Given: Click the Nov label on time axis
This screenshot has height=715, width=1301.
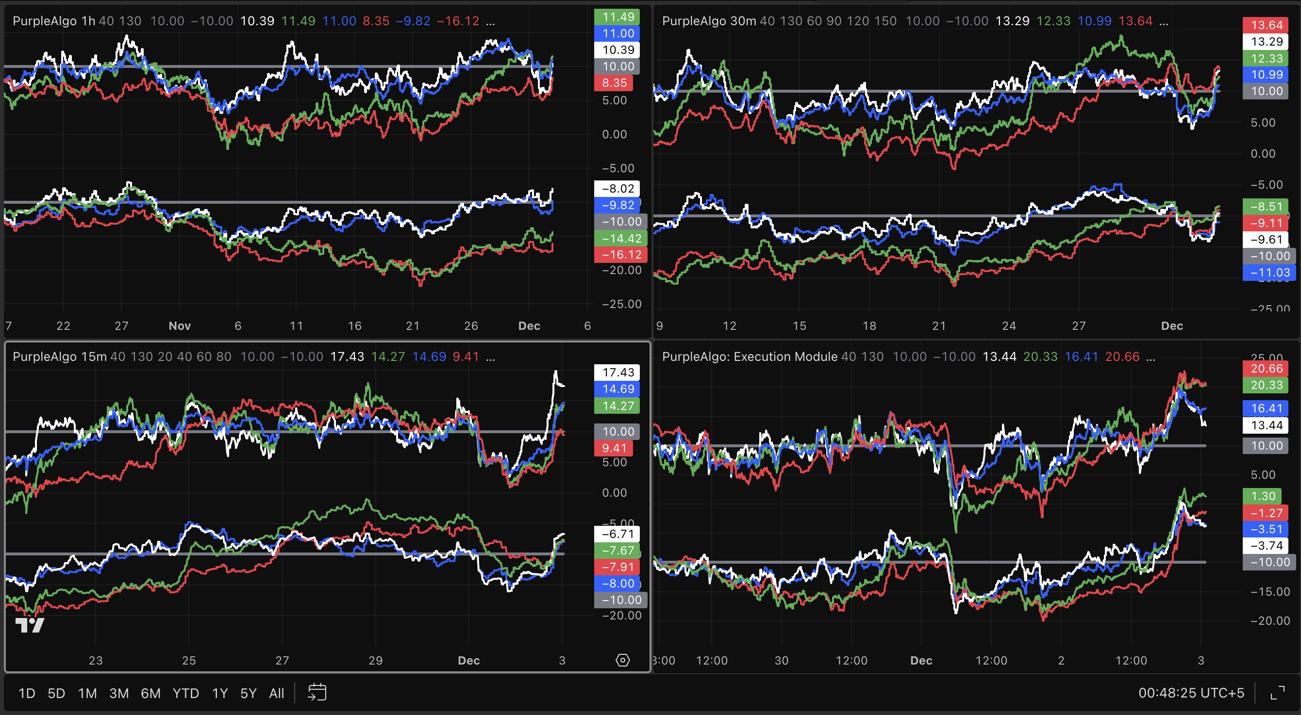Looking at the screenshot, I should click(179, 325).
